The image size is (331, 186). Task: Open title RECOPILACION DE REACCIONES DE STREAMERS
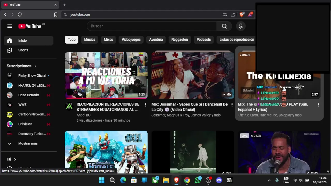click(x=108, y=107)
